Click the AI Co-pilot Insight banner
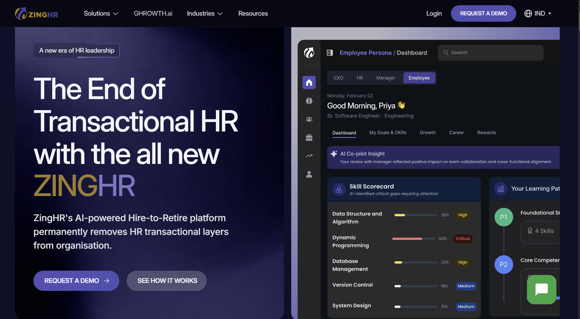 point(443,158)
